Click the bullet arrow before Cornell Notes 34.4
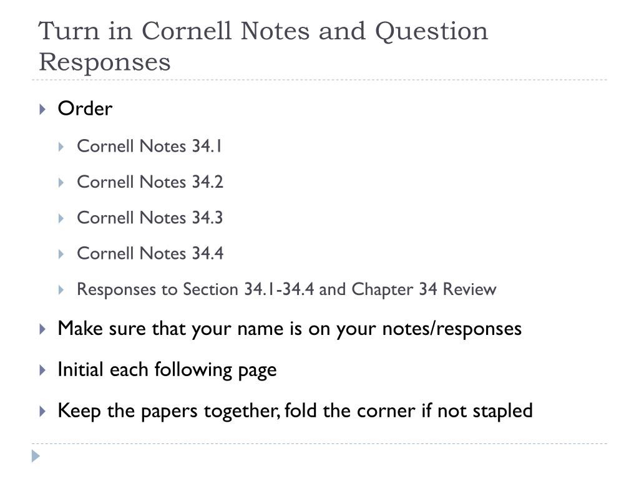Image resolution: width=639 pixels, height=479 pixels. tap(61, 254)
